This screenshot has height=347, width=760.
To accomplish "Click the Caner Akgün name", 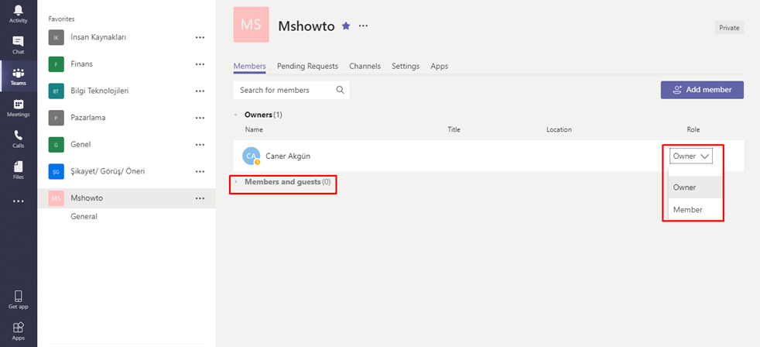I will click(x=288, y=156).
